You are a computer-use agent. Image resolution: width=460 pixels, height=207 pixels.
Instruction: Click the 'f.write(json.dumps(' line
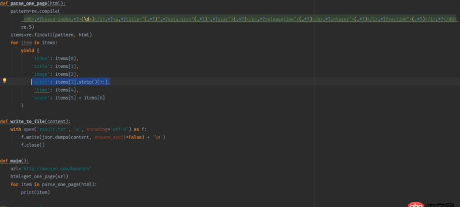[93, 137]
